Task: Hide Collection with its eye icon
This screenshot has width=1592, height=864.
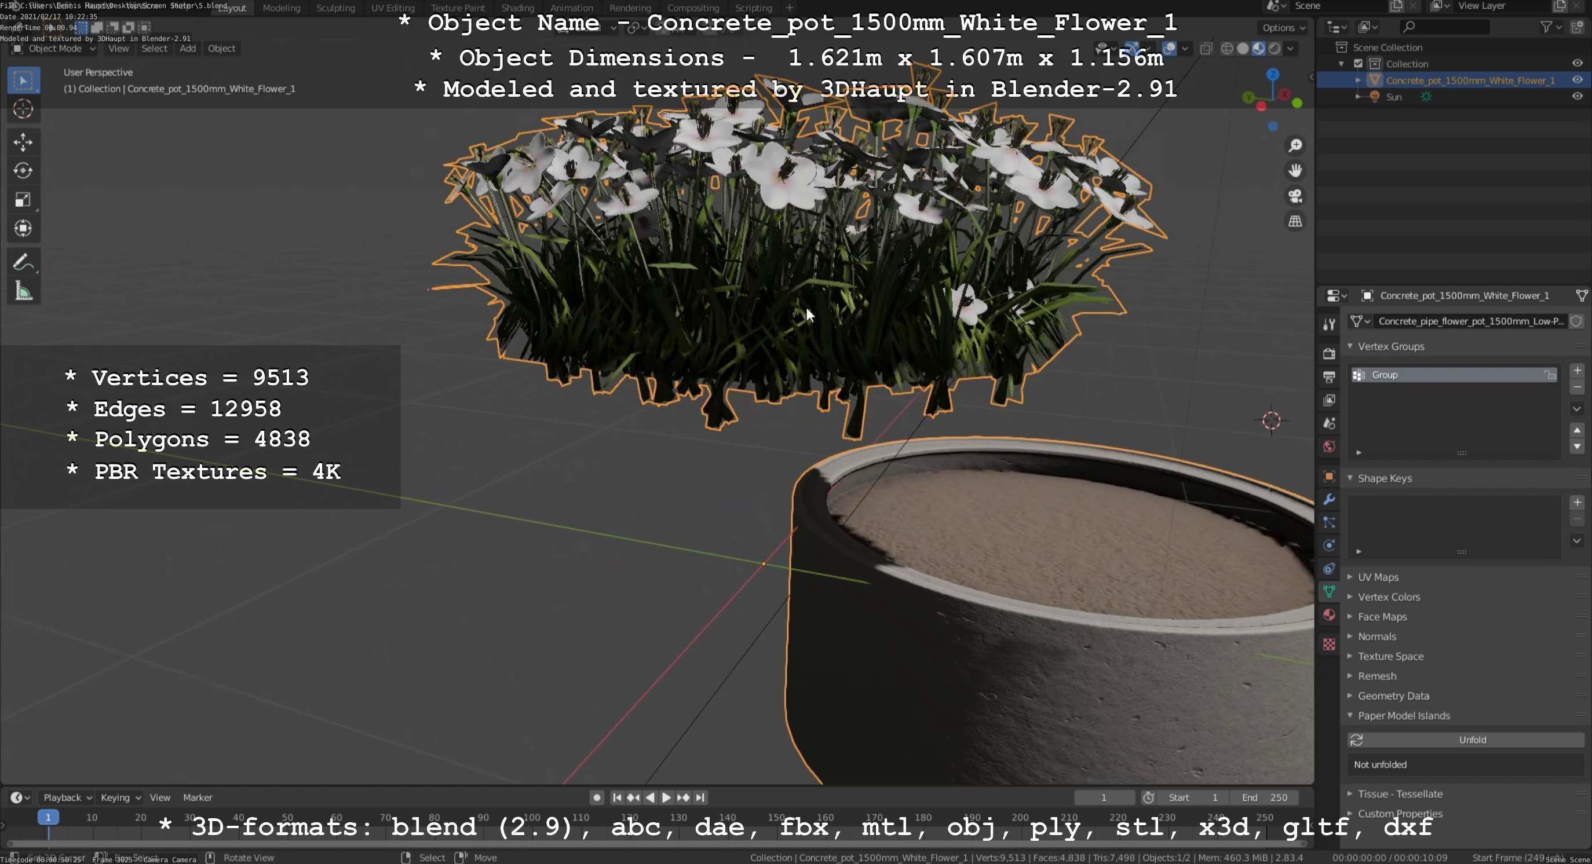Action: [x=1577, y=64]
